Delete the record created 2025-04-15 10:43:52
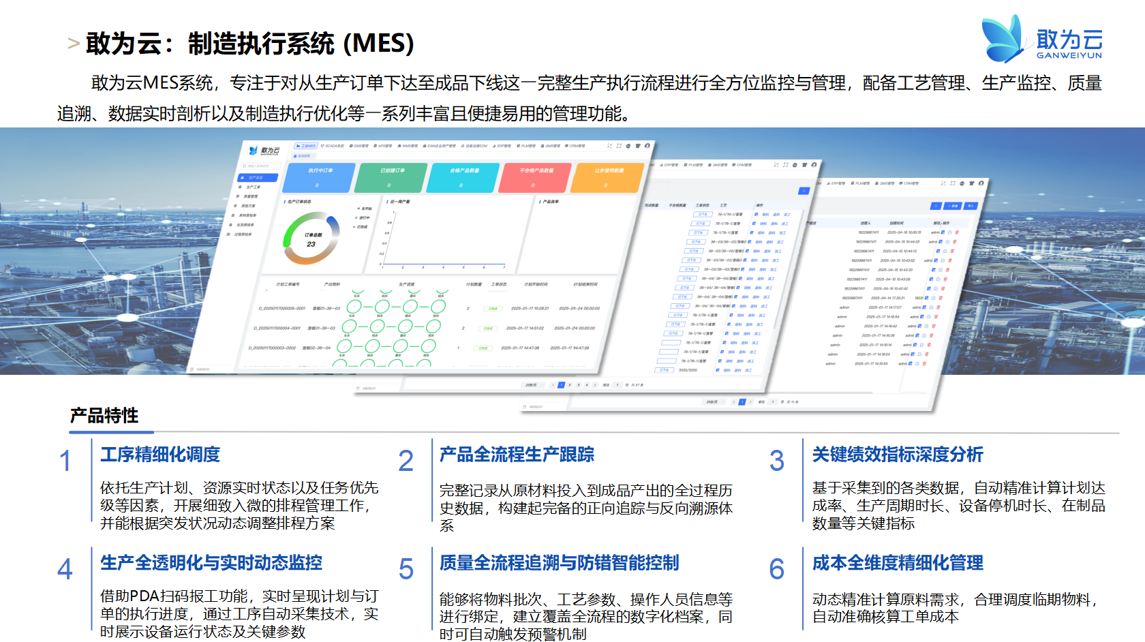The height and width of the screenshot is (642, 1145). [951, 260]
